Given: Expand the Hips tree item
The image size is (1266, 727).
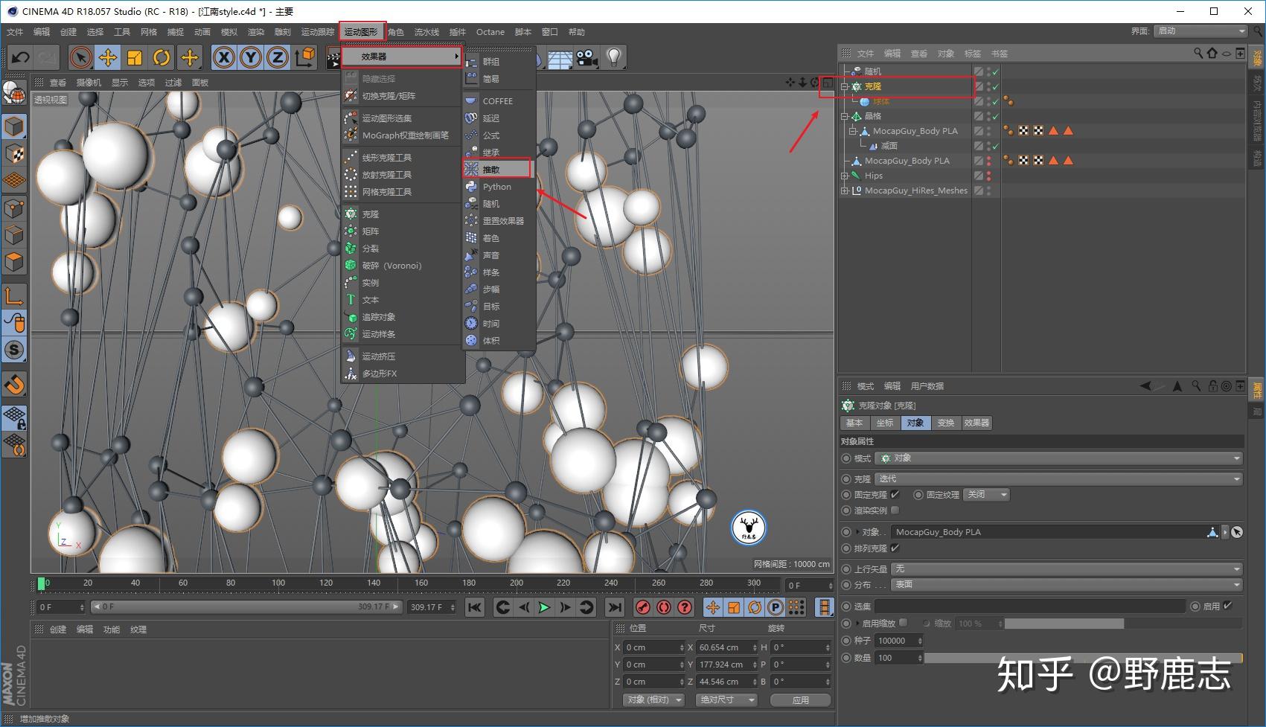Looking at the screenshot, I should pos(845,176).
